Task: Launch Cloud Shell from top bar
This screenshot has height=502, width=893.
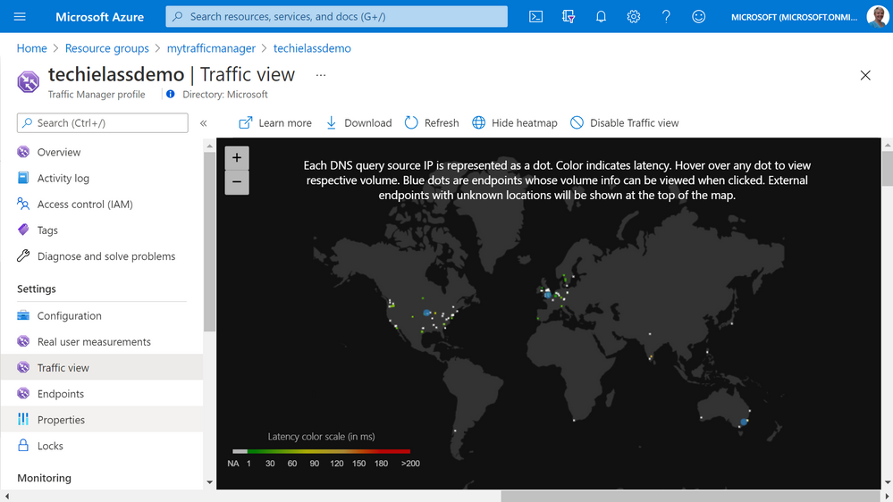Action: click(536, 16)
